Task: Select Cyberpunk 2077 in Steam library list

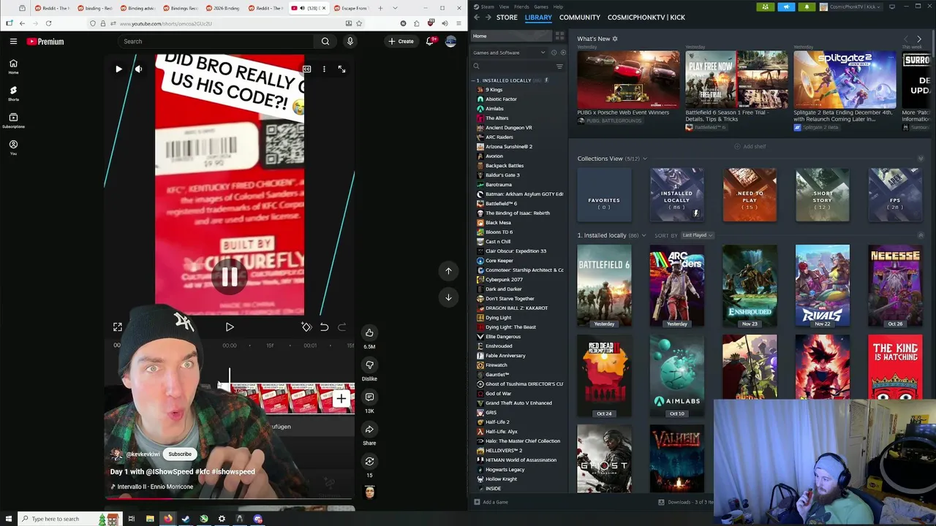Action: tap(504, 280)
